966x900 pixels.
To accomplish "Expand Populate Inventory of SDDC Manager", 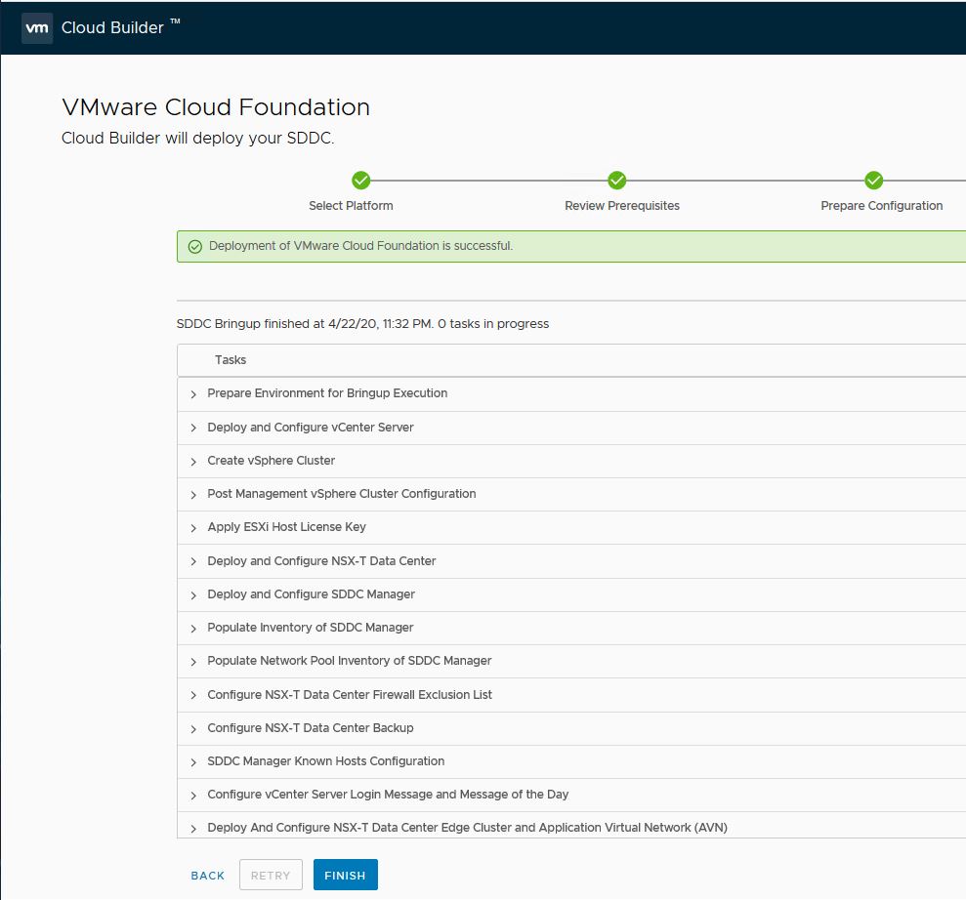I will coord(193,629).
